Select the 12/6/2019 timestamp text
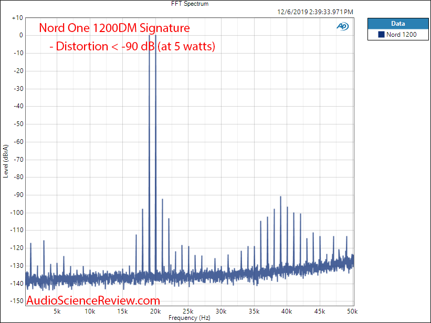 click(x=315, y=12)
